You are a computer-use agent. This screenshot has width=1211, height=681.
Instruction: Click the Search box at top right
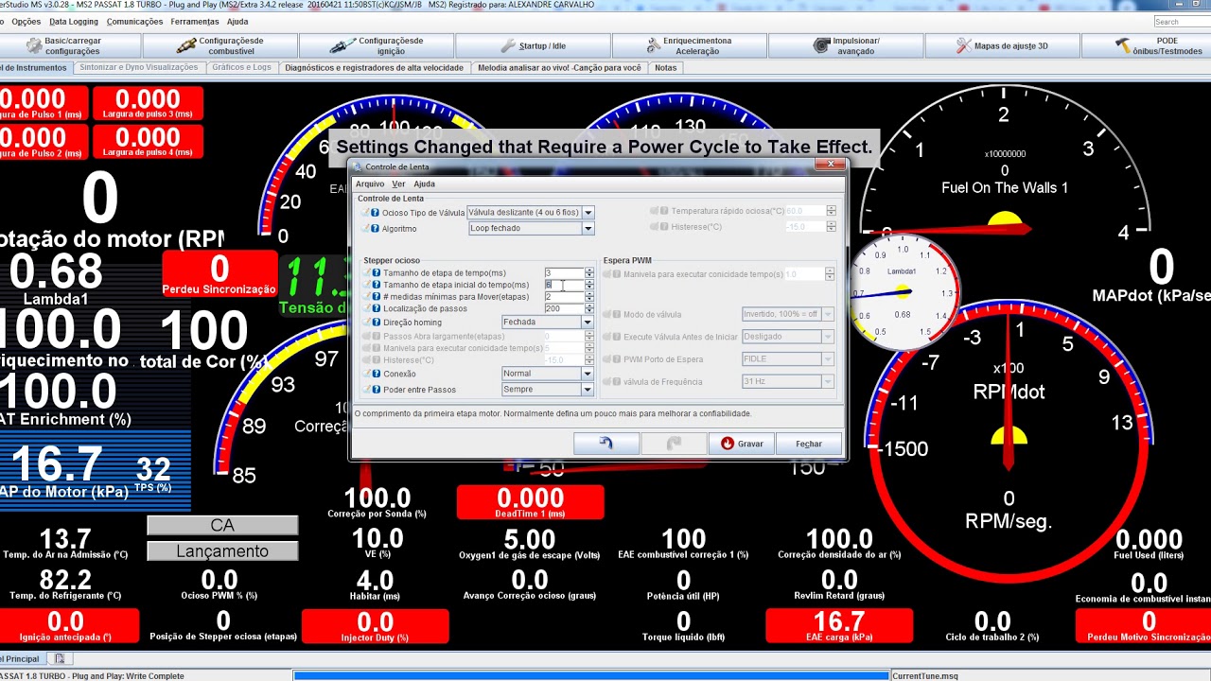(1182, 22)
